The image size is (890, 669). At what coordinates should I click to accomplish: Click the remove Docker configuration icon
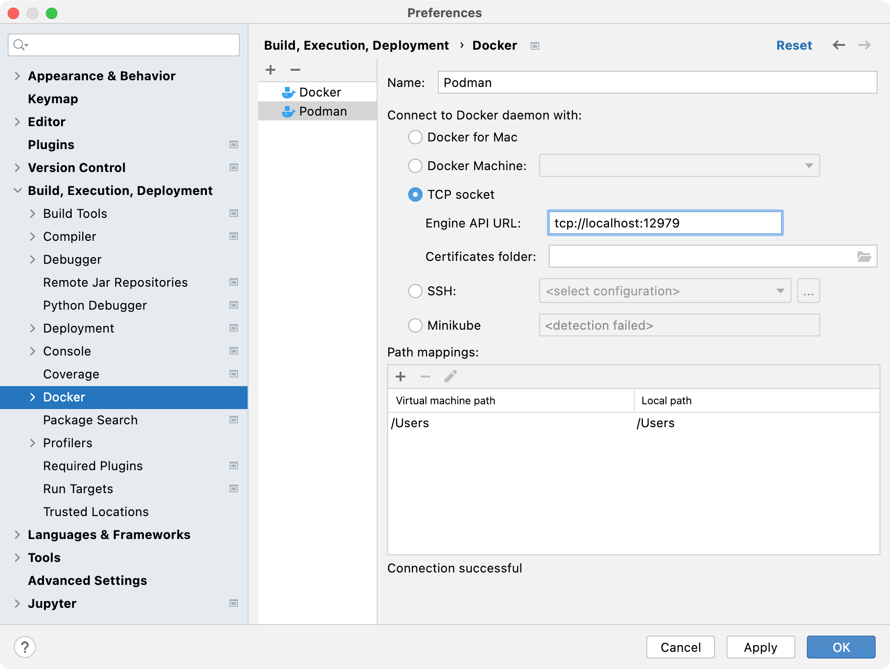295,70
